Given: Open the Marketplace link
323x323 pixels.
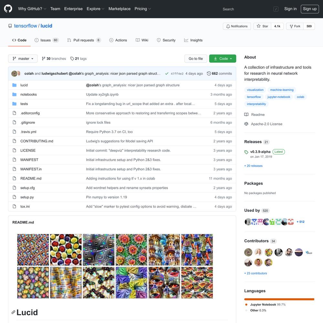Looking at the screenshot, I should tap(120, 9).
